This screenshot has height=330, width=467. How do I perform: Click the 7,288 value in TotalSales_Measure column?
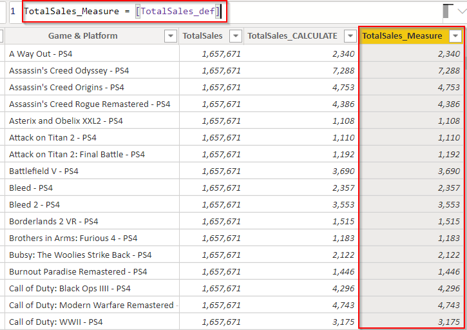click(448, 71)
